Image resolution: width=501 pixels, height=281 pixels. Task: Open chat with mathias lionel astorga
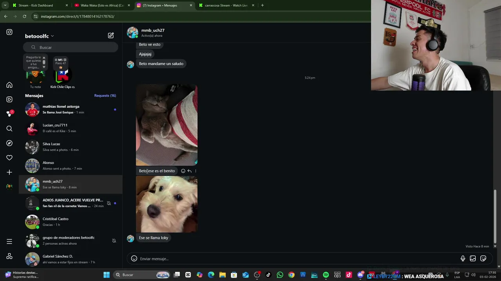pos(70,109)
